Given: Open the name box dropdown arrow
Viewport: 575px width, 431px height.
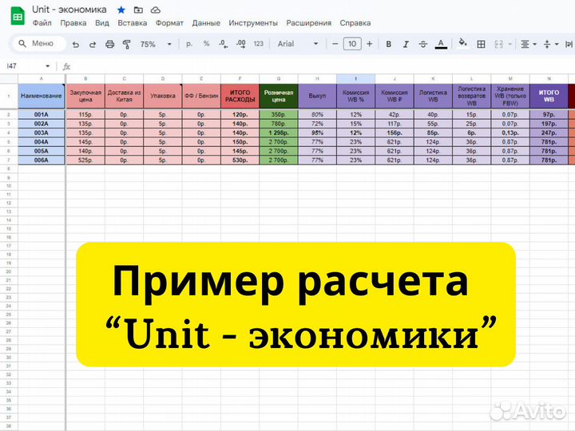Looking at the screenshot, I should pos(48,66).
